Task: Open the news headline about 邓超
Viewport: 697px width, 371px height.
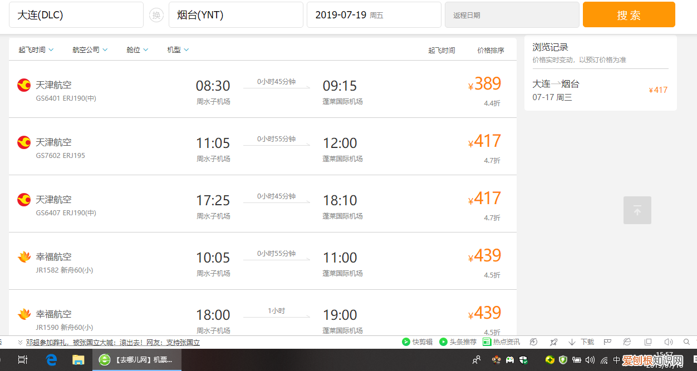Action: [x=113, y=343]
